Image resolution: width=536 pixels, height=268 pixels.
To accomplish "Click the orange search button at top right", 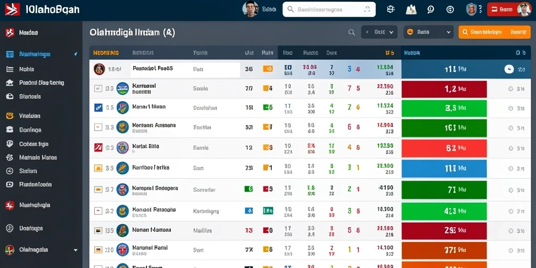I will pos(494,32).
